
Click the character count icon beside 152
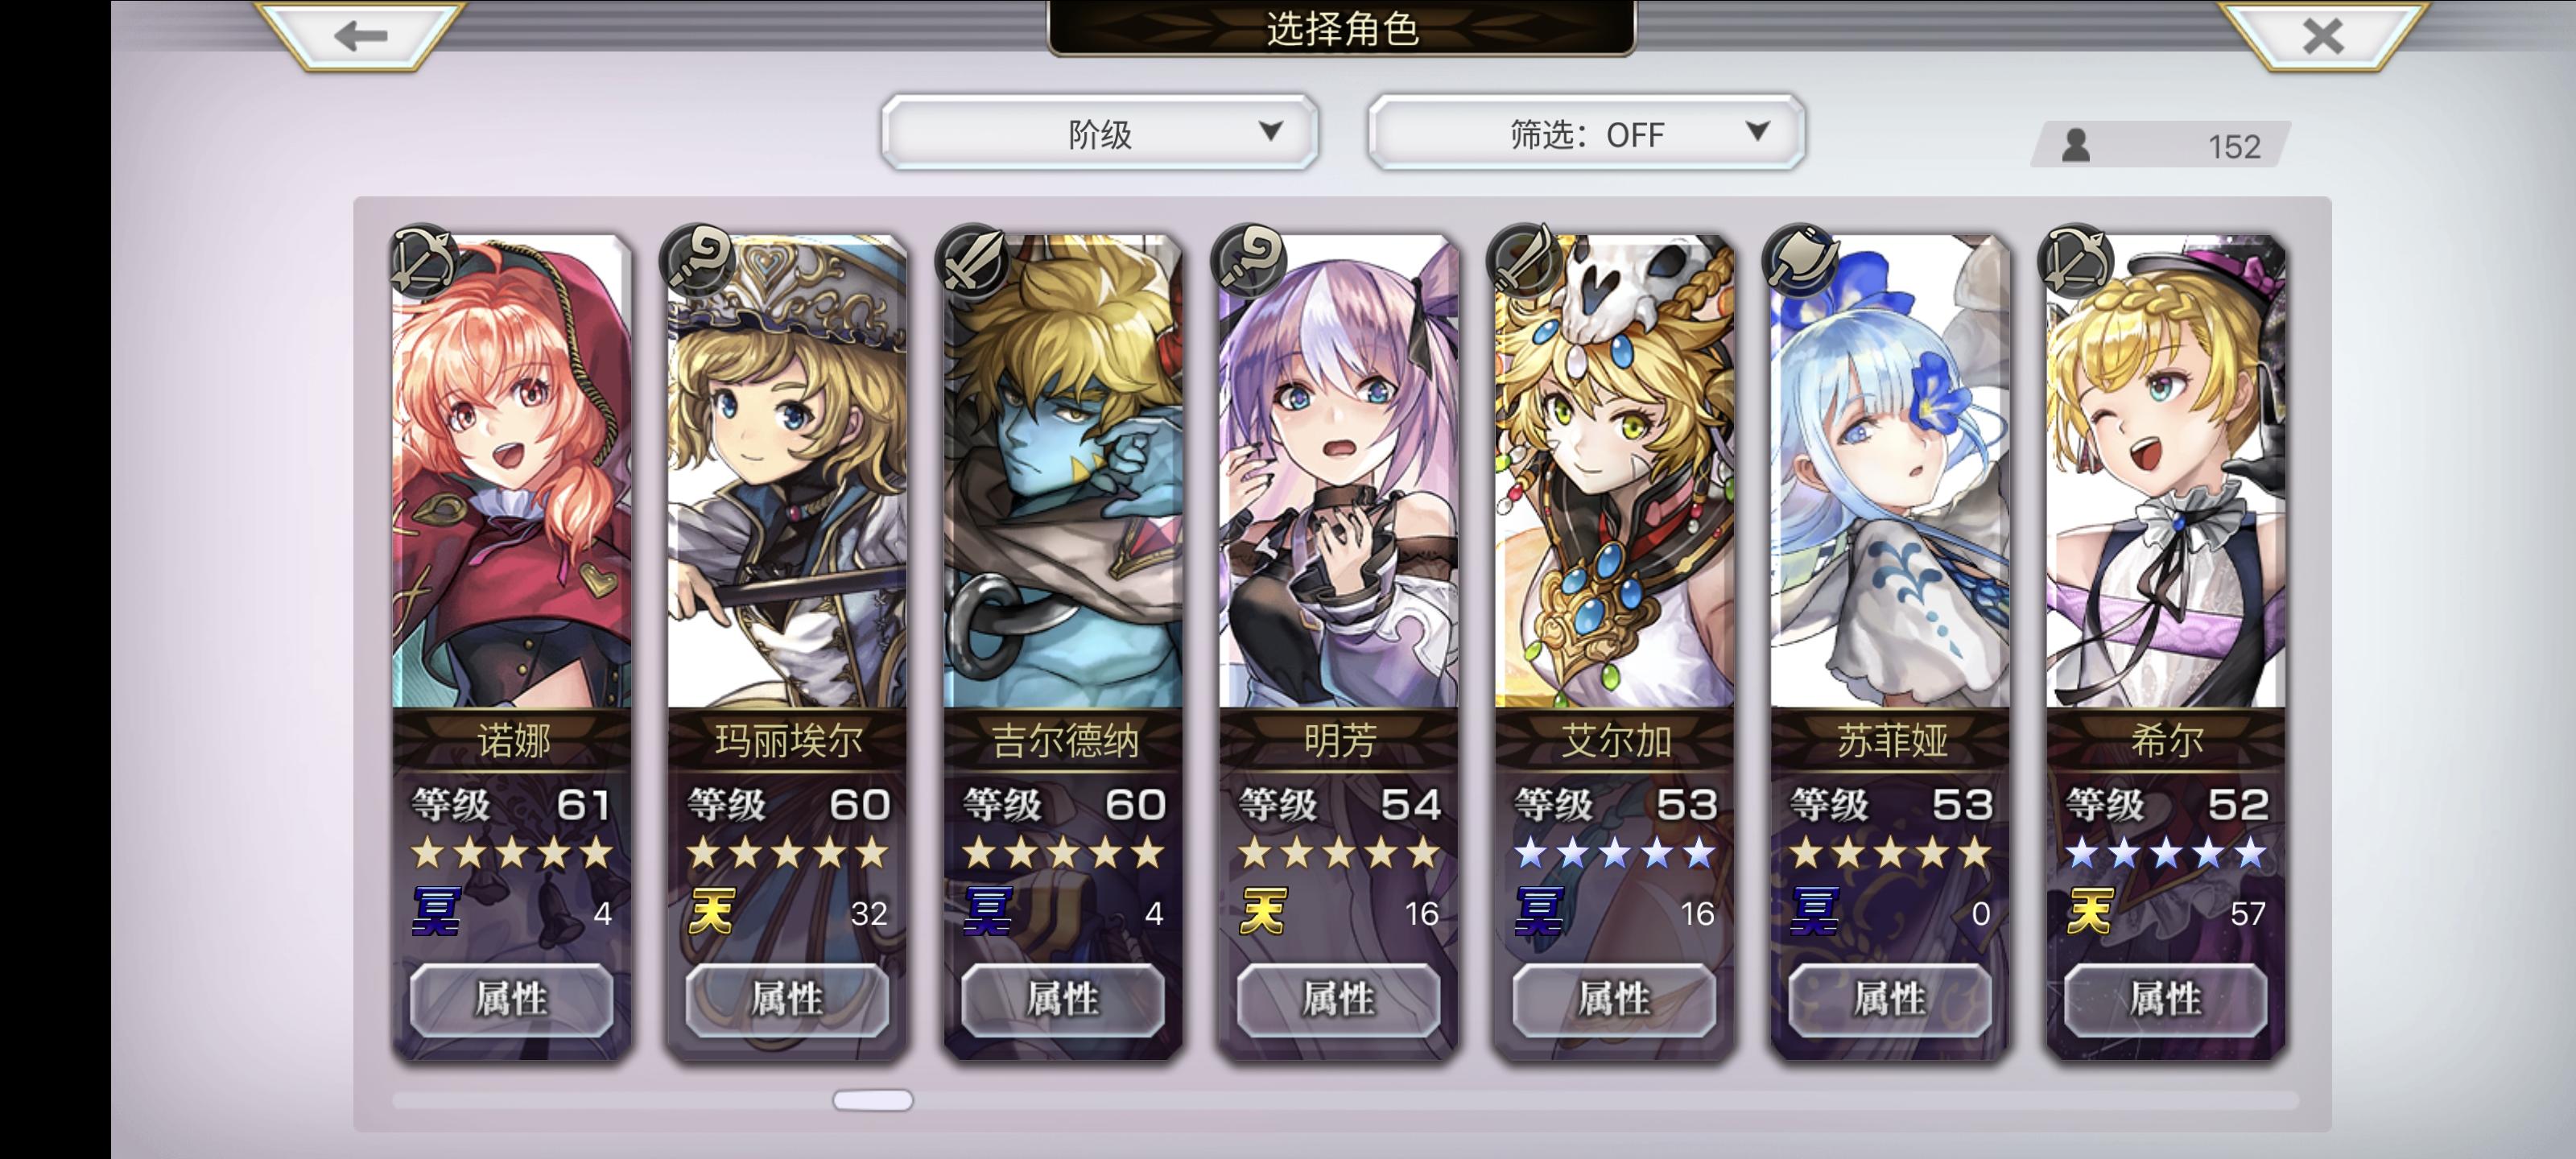tap(2076, 146)
